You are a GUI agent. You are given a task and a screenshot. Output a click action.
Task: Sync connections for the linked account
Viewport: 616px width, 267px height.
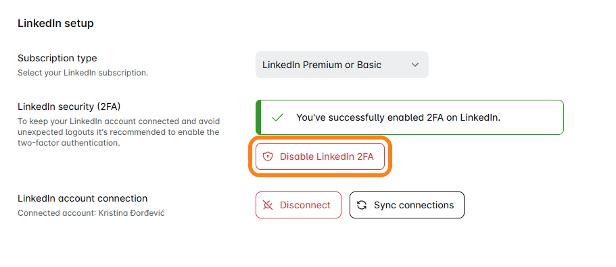(406, 205)
